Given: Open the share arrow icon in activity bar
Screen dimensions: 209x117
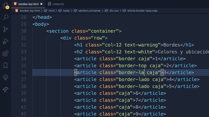Looking at the screenshot, I should tap(6, 89).
